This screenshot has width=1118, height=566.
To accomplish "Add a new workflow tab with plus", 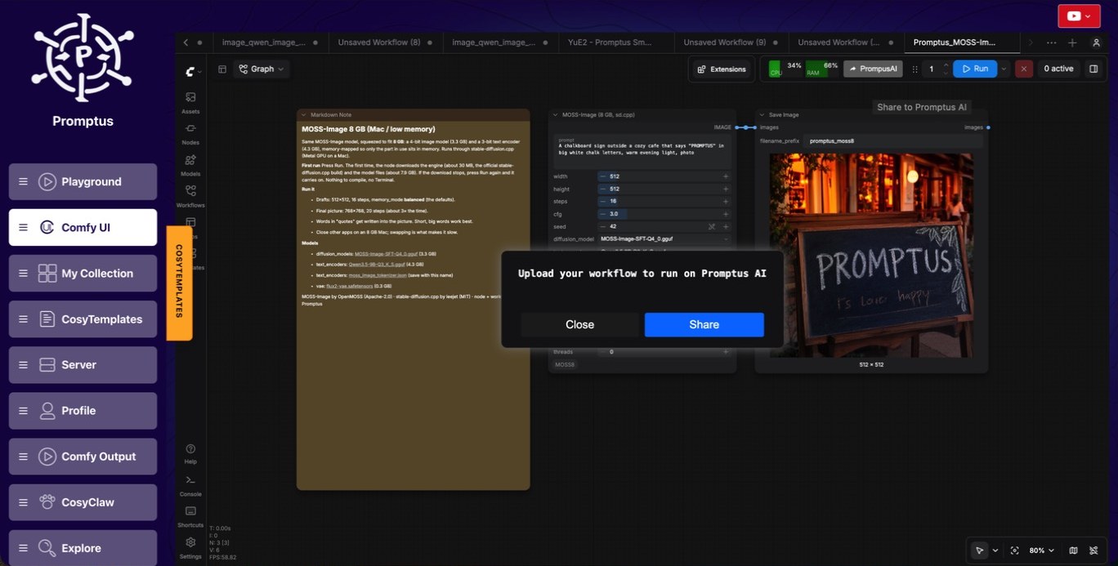I will 1072,42.
